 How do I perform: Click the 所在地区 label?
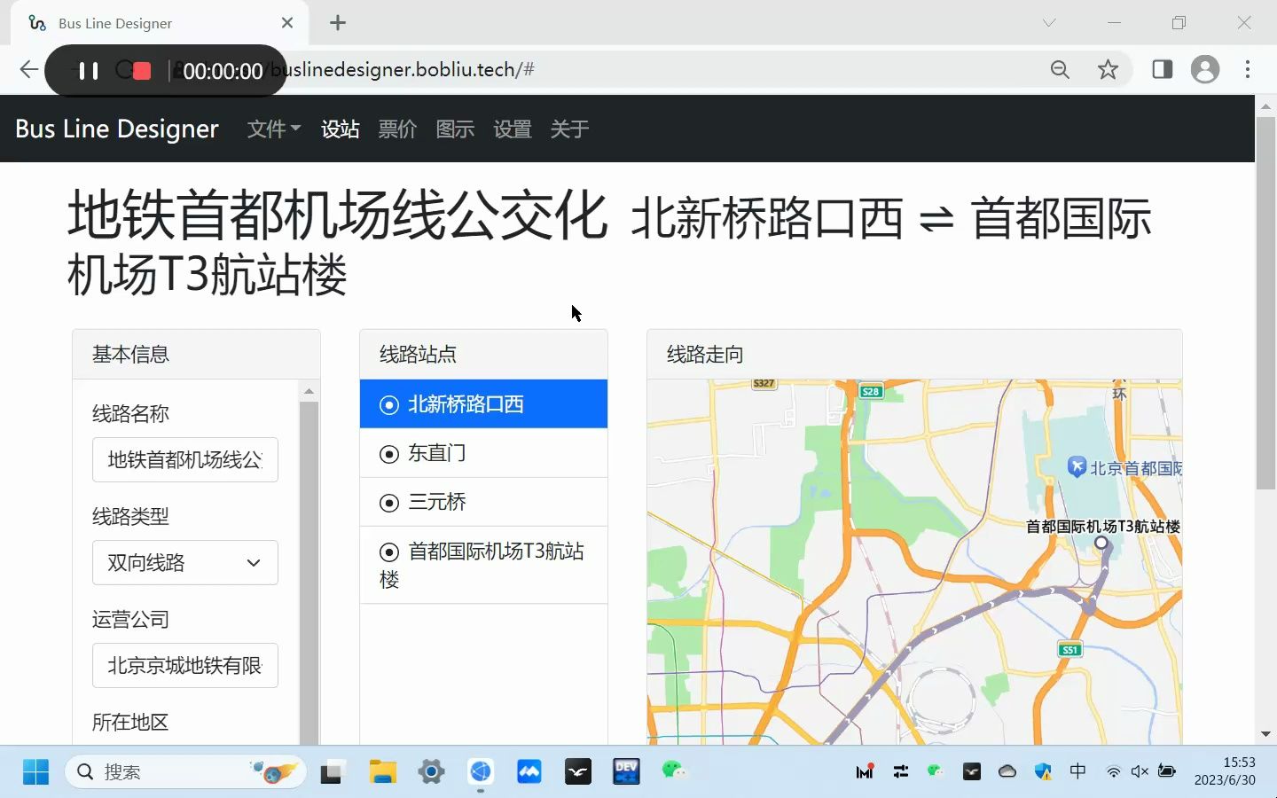130,722
